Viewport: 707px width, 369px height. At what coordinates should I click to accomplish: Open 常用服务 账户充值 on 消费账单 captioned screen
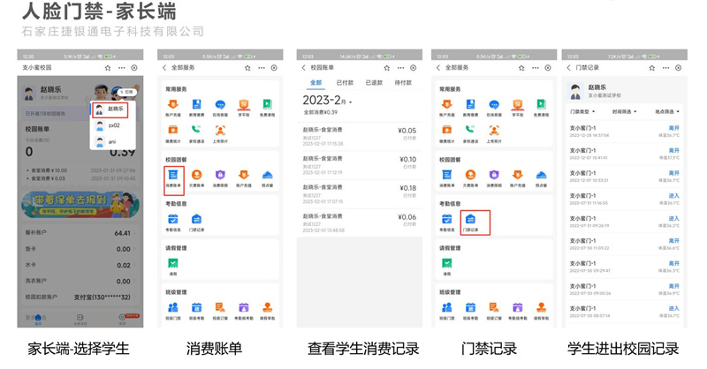[x=173, y=108]
